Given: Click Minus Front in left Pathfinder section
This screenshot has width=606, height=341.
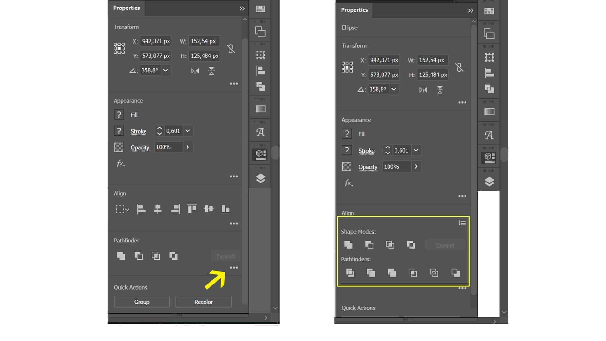Looking at the screenshot, I should (x=139, y=256).
